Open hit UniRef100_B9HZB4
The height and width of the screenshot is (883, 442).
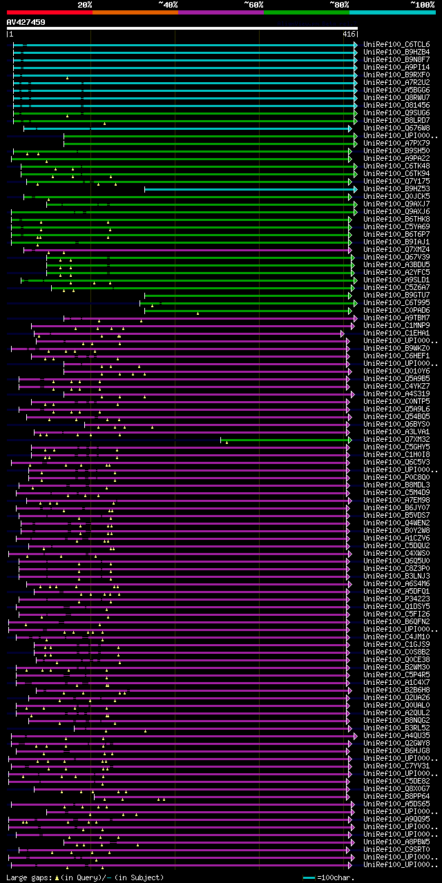(x=396, y=52)
